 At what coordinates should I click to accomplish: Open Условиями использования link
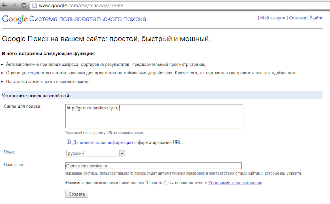click(x=235, y=183)
